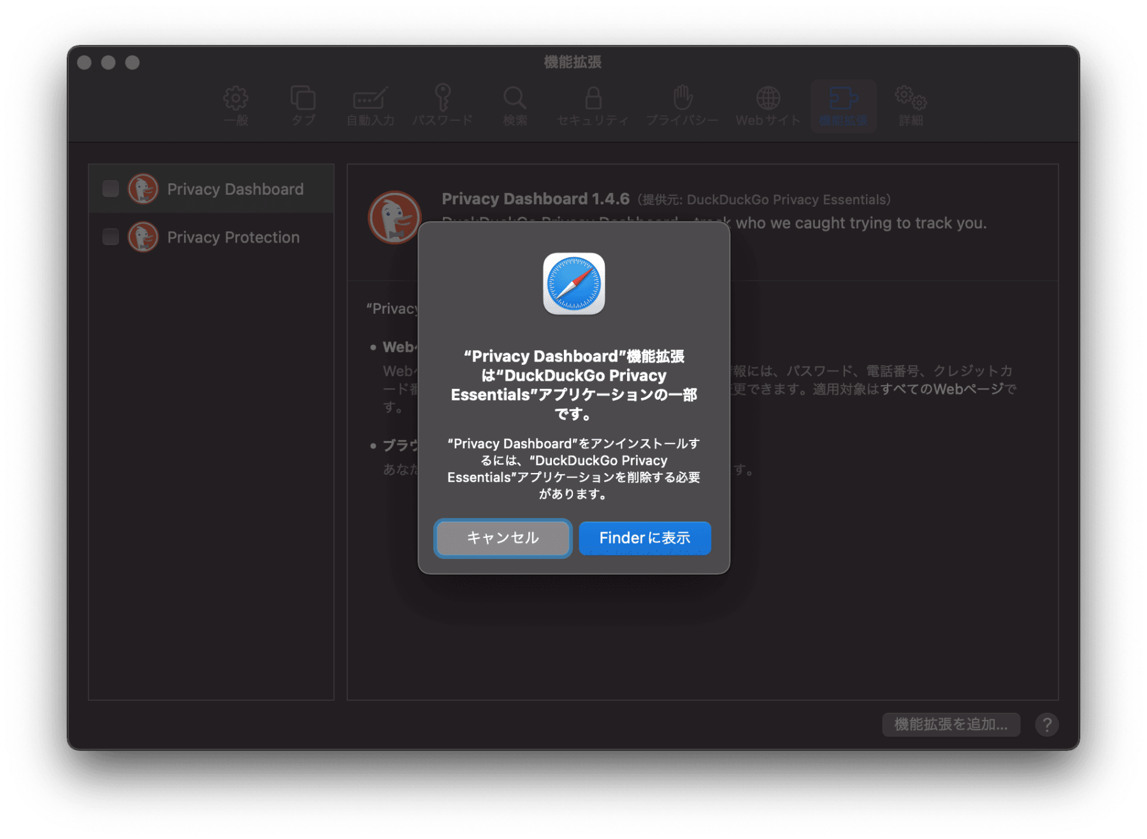1147x839 pixels.
Task: Open help with the question mark button
Action: [1046, 724]
